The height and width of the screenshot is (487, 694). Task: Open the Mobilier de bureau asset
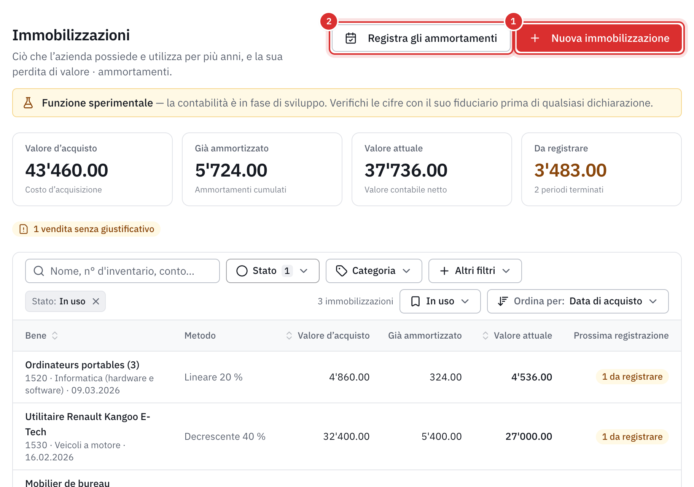(x=67, y=483)
